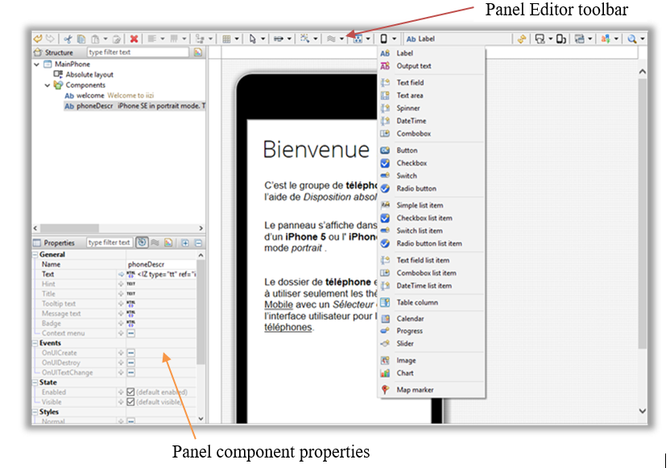This screenshot has width=670, height=468.
Task: Click the color icon beside the Structure filter
Action: click(x=198, y=52)
